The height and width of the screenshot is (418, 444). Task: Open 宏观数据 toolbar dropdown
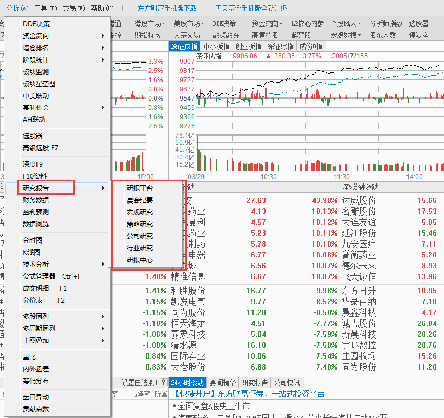pyautogui.click(x=346, y=35)
